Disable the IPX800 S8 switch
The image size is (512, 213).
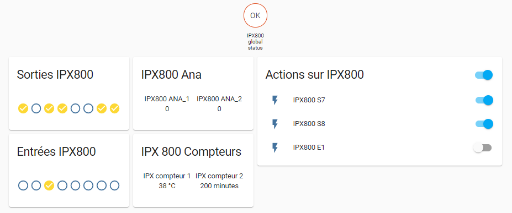tap(484, 124)
